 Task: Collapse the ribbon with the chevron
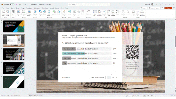[x=174, y=17]
